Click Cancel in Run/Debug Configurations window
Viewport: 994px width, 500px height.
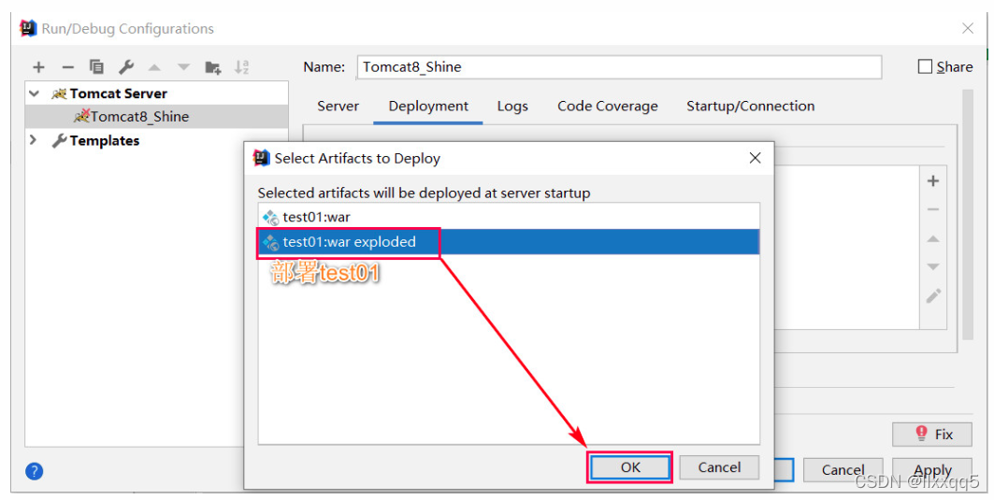click(x=843, y=470)
